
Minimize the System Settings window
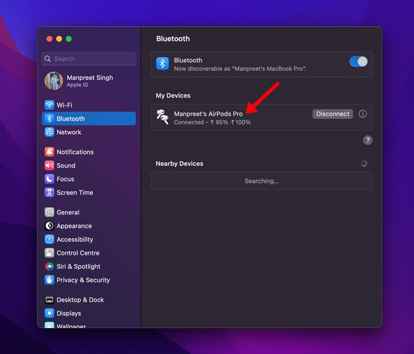click(59, 39)
